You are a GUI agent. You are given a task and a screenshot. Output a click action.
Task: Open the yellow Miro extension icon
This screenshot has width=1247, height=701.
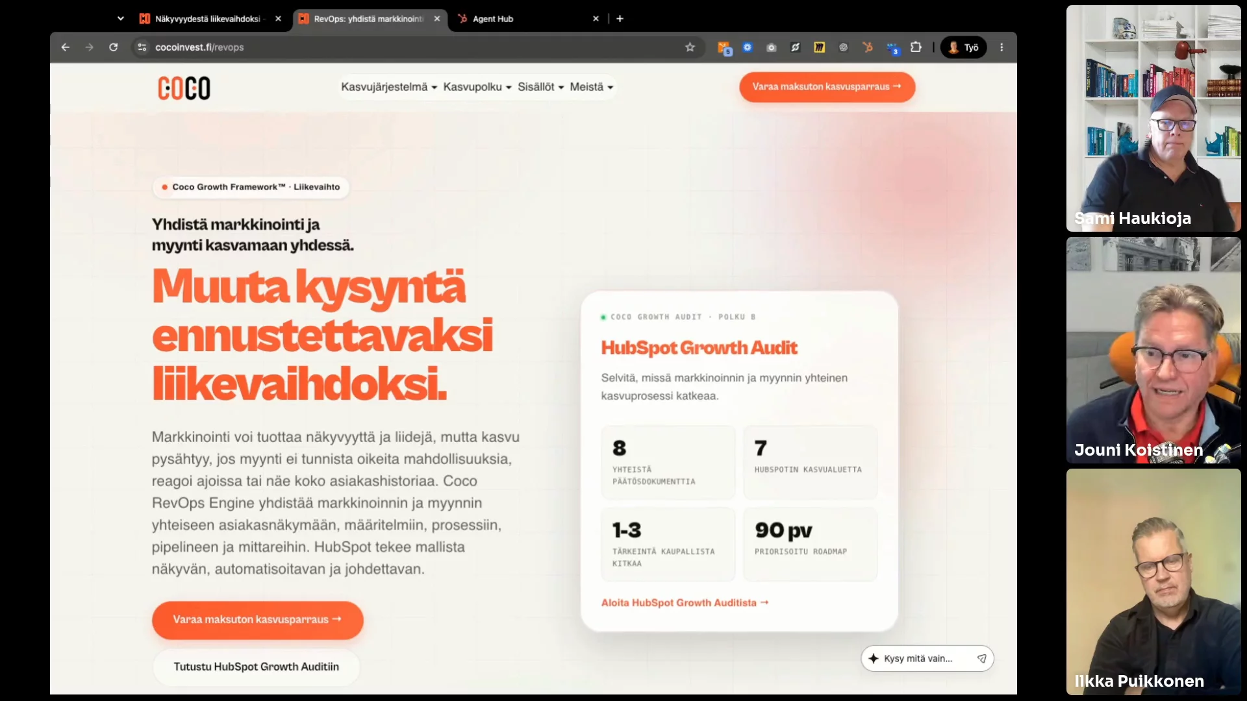(819, 47)
